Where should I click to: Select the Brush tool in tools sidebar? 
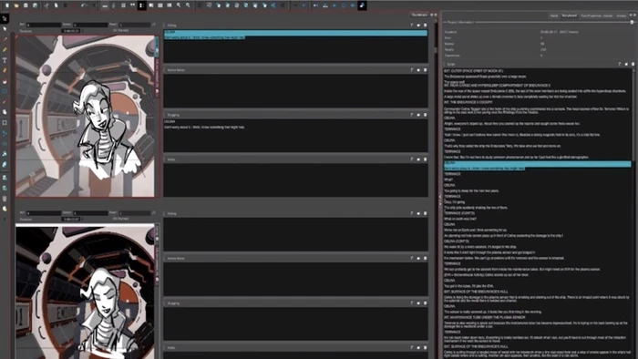pyautogui.click(x=5, y=39)
